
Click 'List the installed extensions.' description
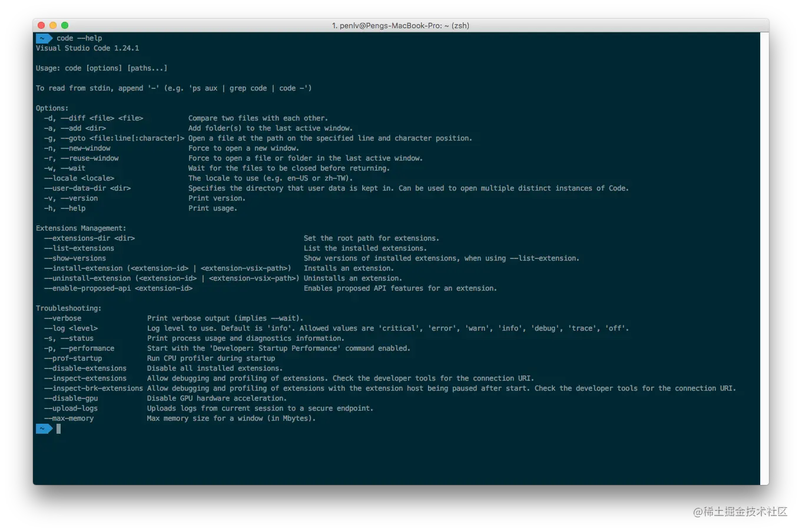366,248
